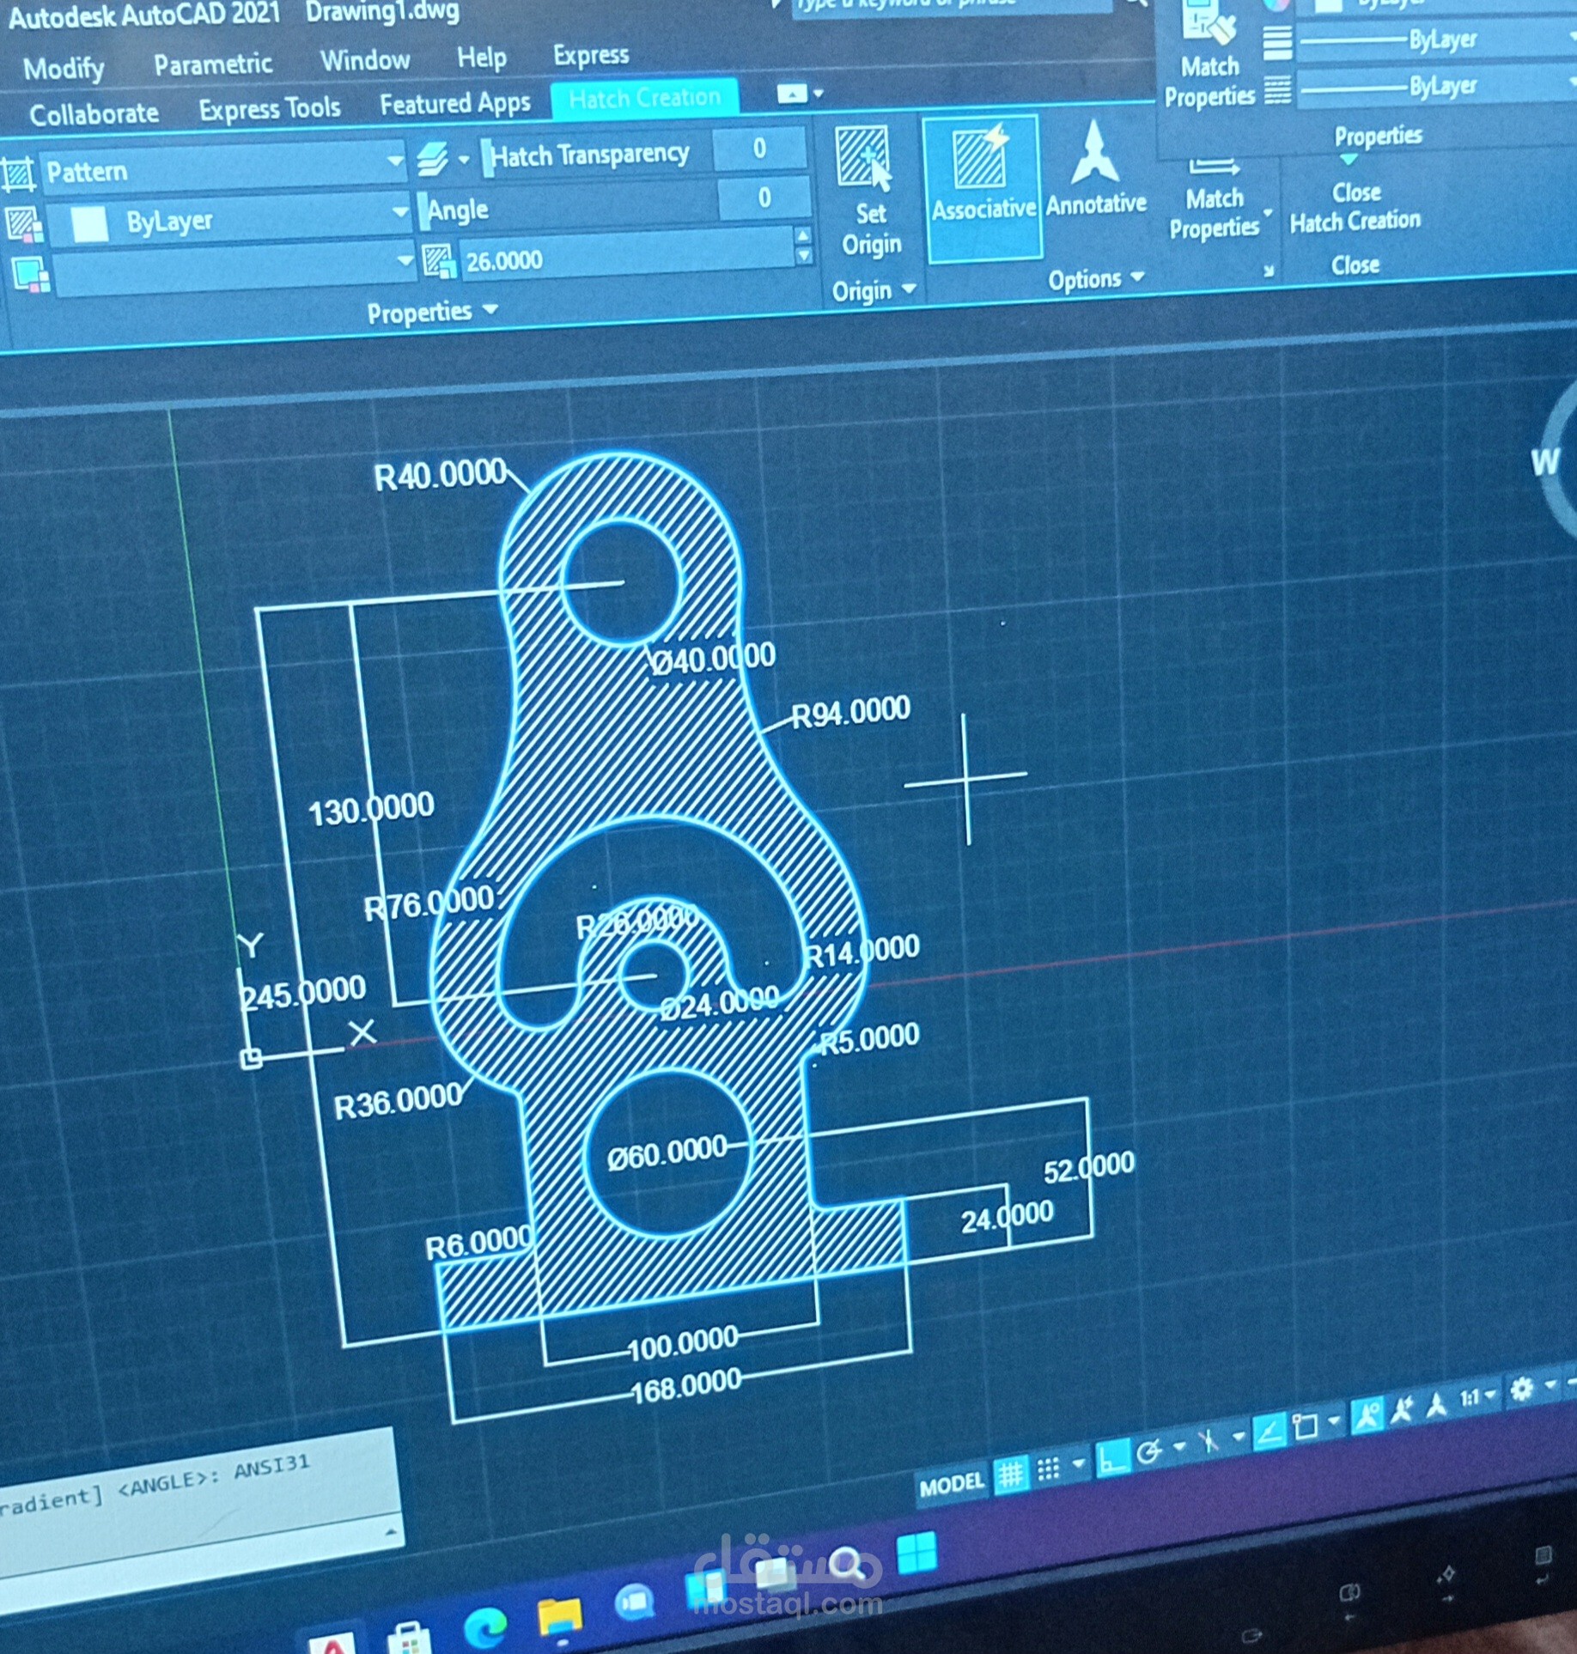1577x1654 pixels.
Task: Click the taskbar search magnifier icon
Action: point(848,1565)
